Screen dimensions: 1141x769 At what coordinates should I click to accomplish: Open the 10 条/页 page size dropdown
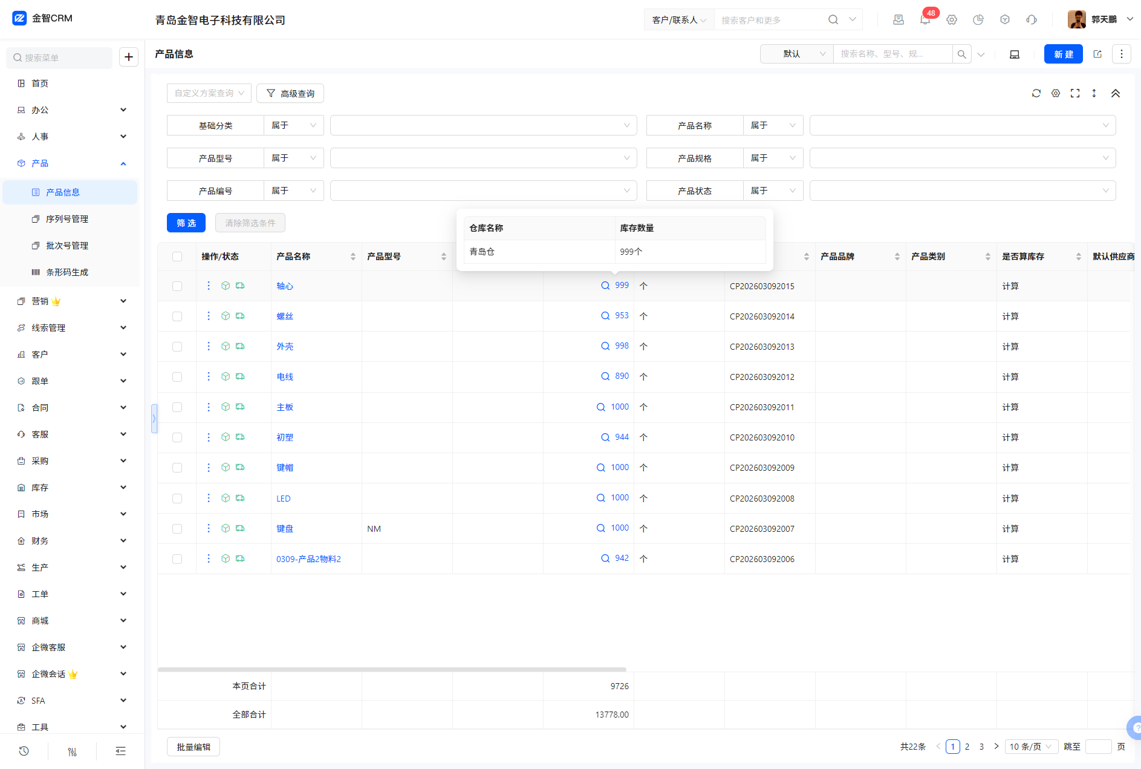(x=1031, y=747)
